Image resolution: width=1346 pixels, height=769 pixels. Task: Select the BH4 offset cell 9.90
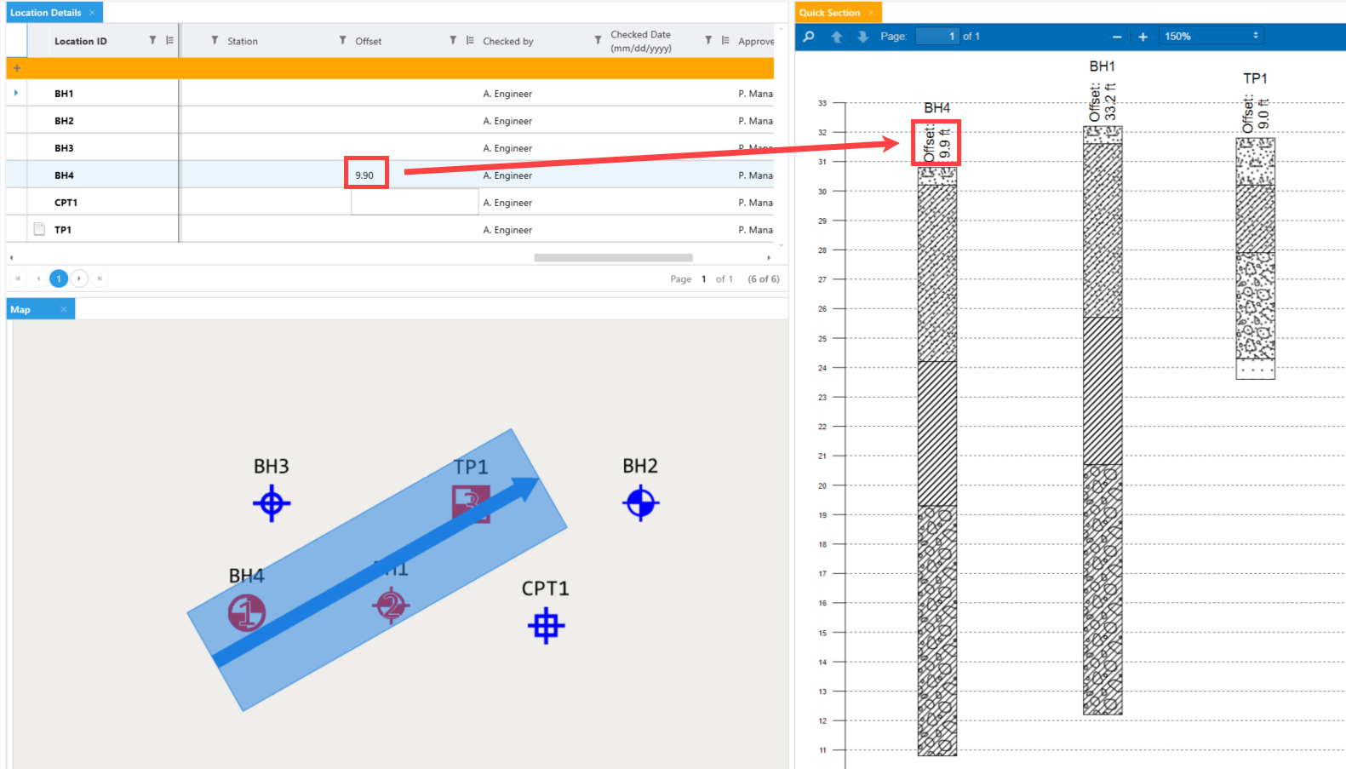pyautogui.click(x=366, y=174)
